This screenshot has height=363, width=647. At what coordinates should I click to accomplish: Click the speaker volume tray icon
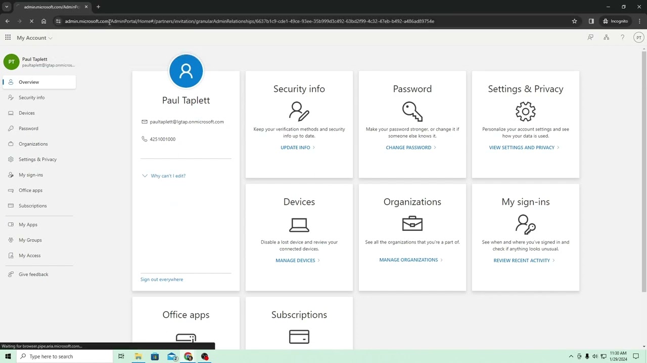click(595, 356)
